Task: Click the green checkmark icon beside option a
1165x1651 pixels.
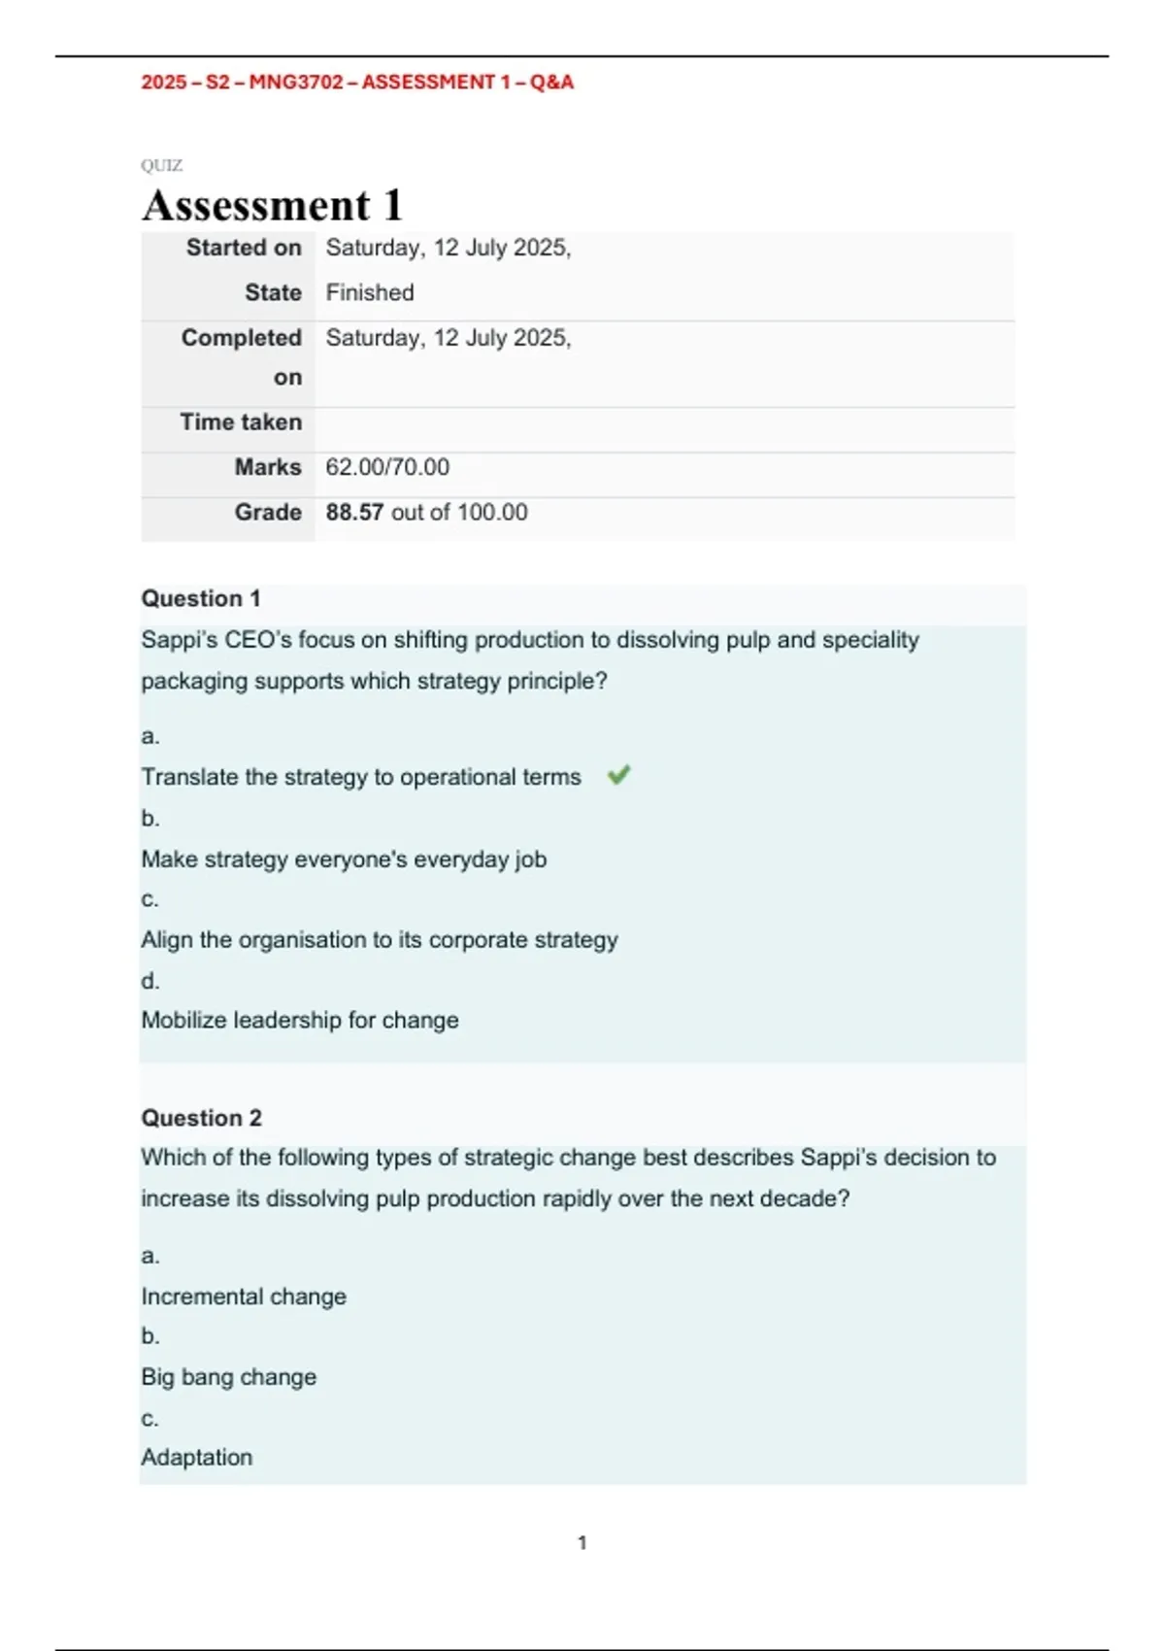Action: pos(618,775)
